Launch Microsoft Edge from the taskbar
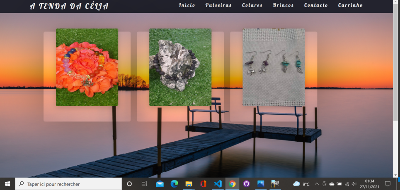400x190 pixels. tap(174, 184)
